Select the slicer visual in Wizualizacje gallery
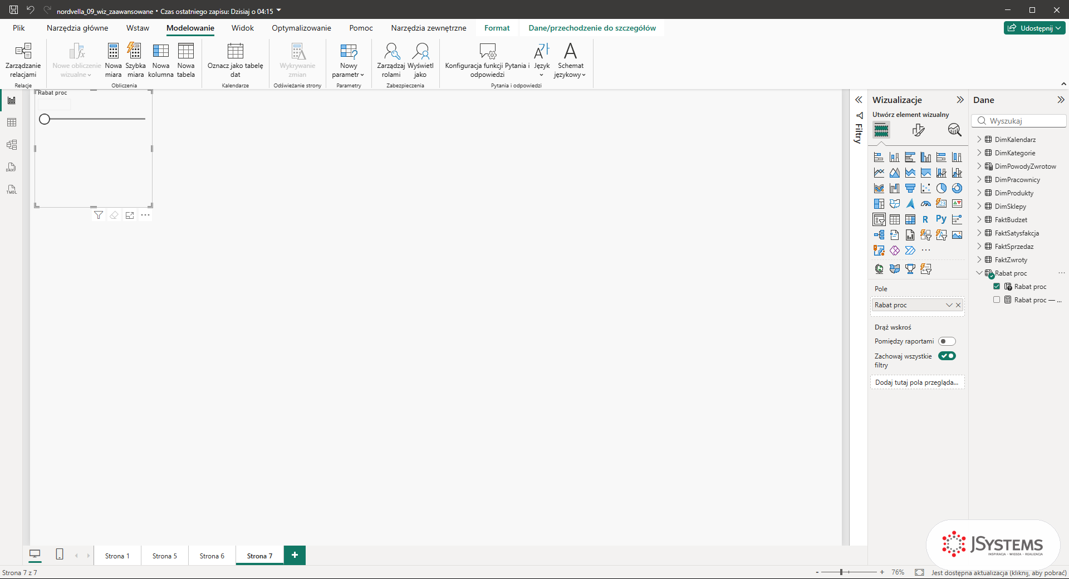This screenshot has width=1069, height=579. point(879,219)
